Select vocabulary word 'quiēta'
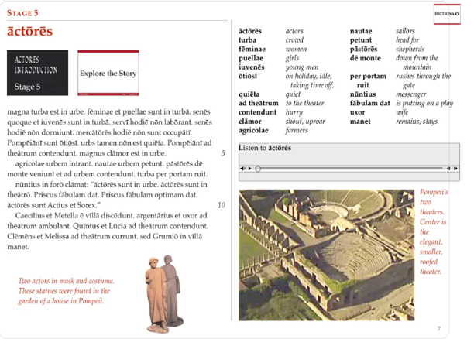The width and height of the screenshot is (474, 339). pyautogui.click(x=249, y=94)
